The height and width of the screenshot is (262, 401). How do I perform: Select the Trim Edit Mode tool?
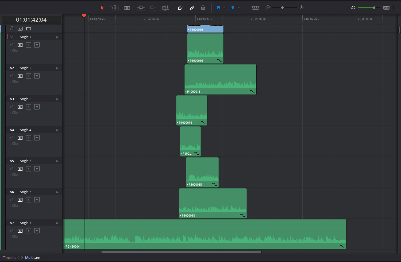(x=115, y=8)
